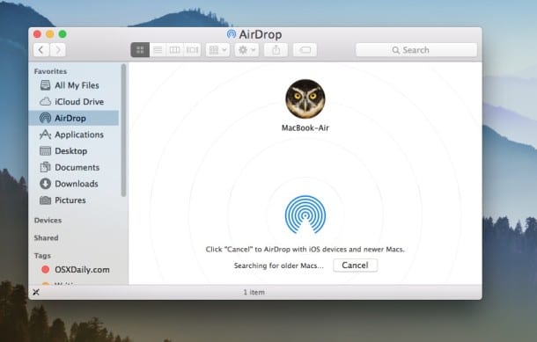Click the sidebar scrollbar
This screenshot has width=537, height=342.
[123, 130]
